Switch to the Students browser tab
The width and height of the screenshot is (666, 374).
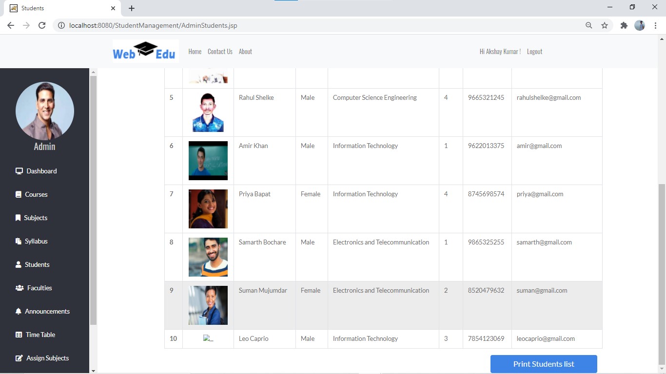33,8
